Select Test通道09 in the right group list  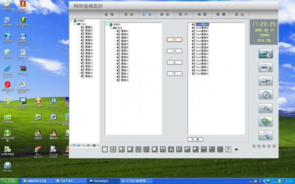pos(202,51)
